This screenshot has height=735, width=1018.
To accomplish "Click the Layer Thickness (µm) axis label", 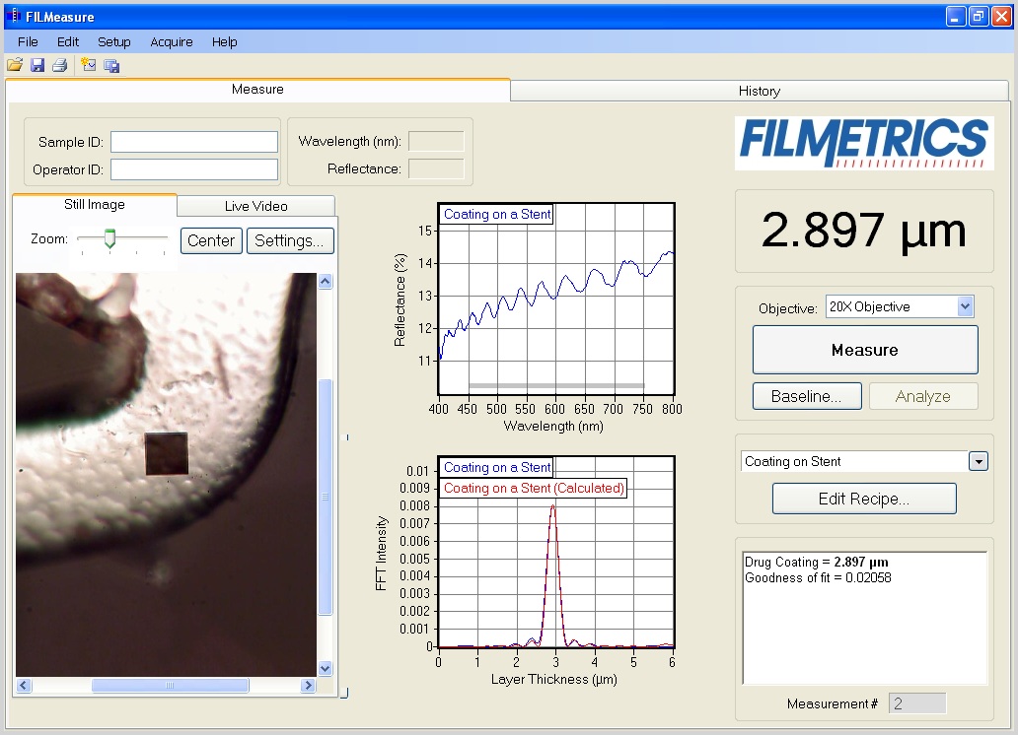I will point(553,679).
